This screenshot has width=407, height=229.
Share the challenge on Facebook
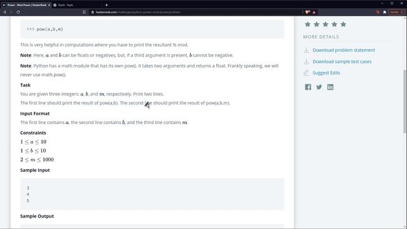point(308,87)
